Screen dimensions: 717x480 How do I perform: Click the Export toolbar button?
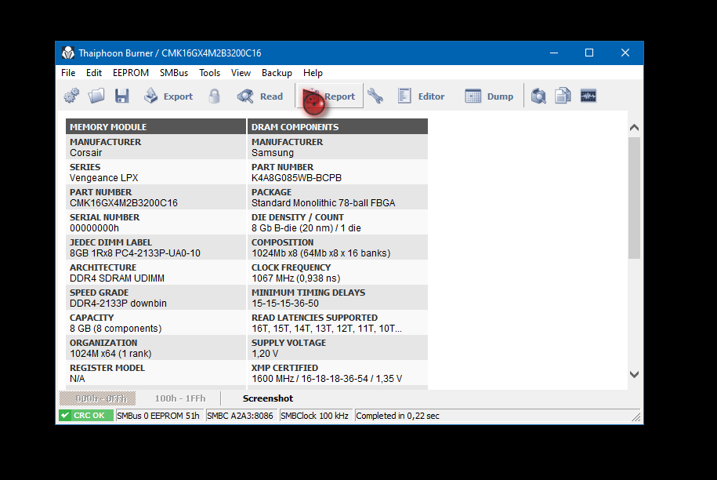pos(168,96)
